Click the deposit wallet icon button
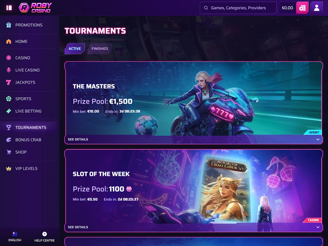Viewport: 328px width, 246px height. 302,8
